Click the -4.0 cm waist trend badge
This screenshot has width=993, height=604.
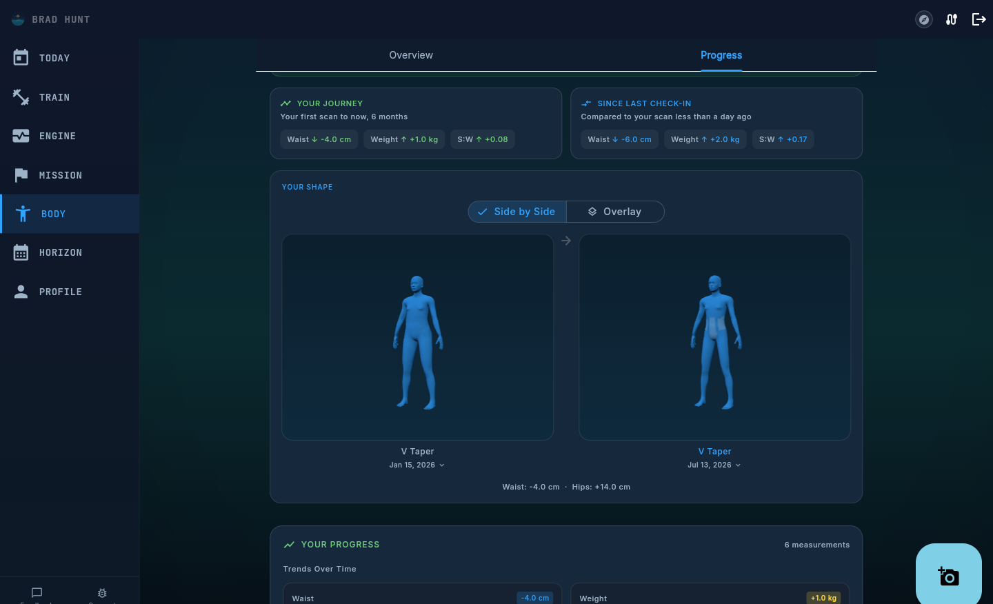535,598
